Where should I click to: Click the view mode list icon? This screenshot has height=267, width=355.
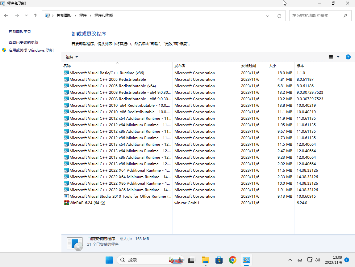[331, 57]
